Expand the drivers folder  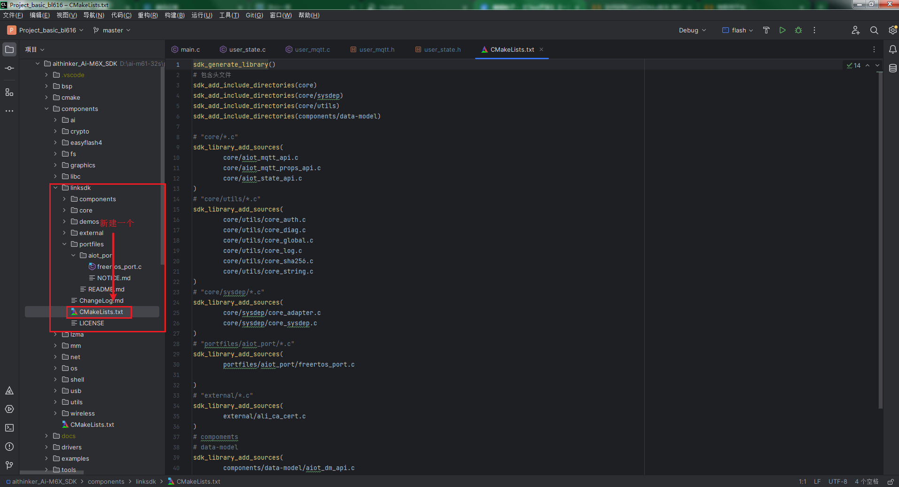click(47, 447)
